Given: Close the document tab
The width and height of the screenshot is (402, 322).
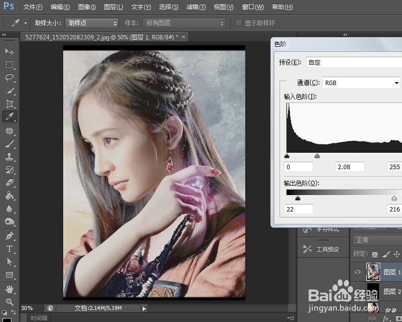Looking at the screenshot, I should pyautogui.click(x=184, y=37).
